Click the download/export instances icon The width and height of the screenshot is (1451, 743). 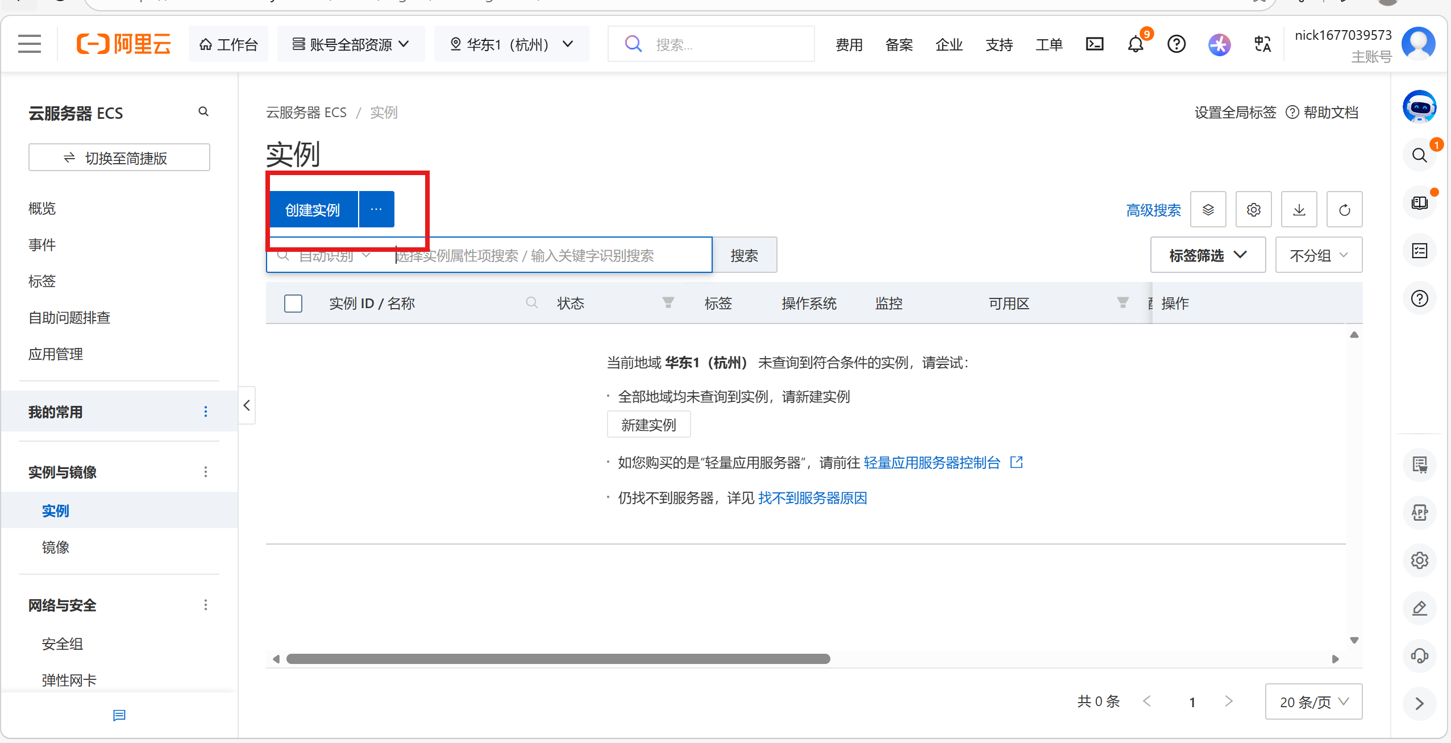(x=1299, y=210)
